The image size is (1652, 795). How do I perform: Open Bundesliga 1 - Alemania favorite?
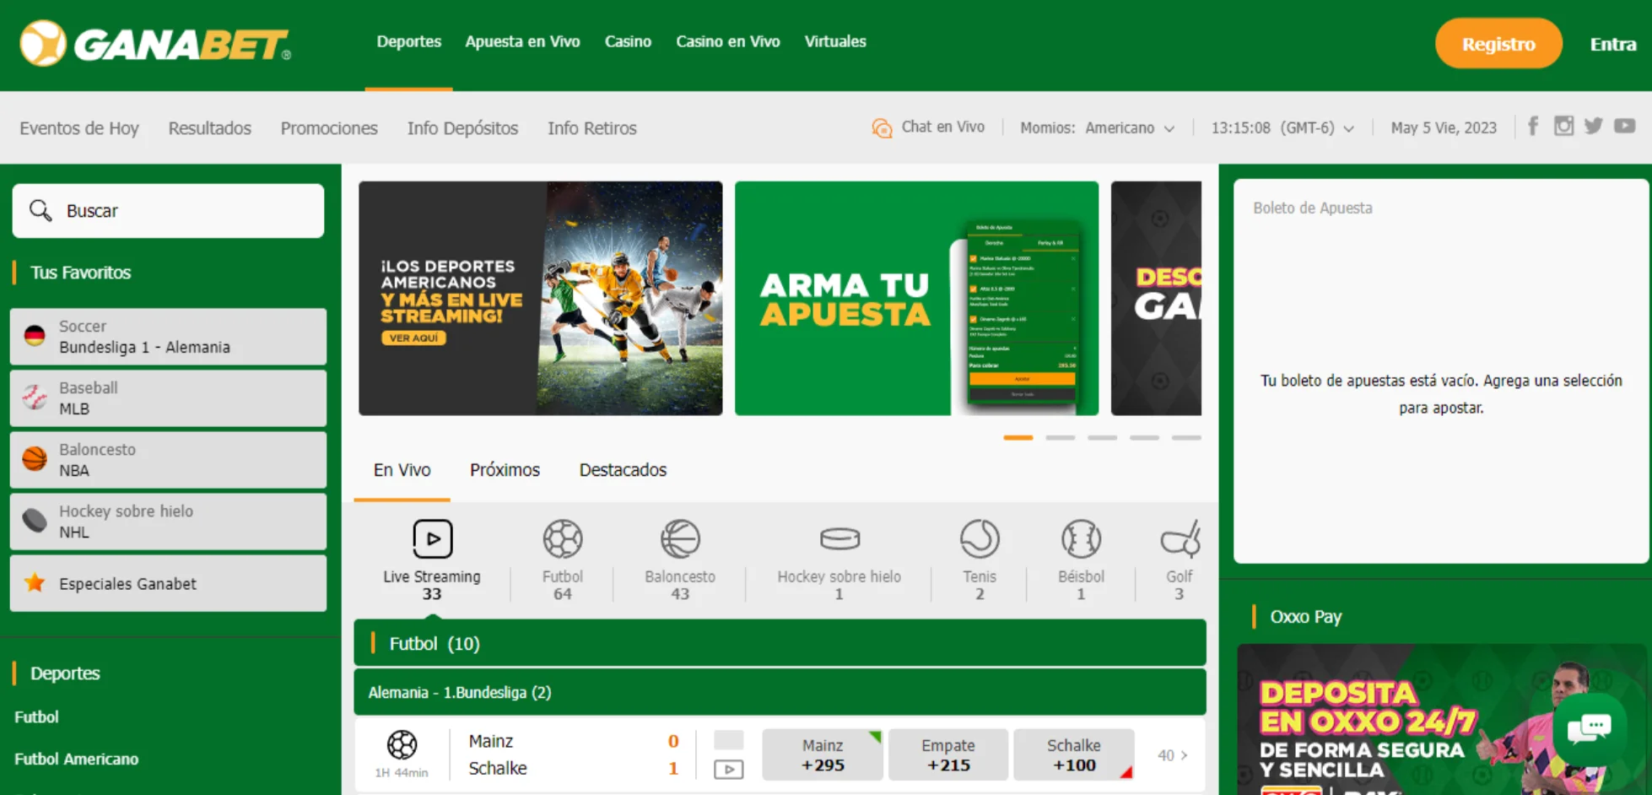[x=168, y=336]
